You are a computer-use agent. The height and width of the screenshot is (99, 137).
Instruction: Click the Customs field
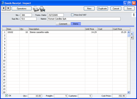coord(85,96)
